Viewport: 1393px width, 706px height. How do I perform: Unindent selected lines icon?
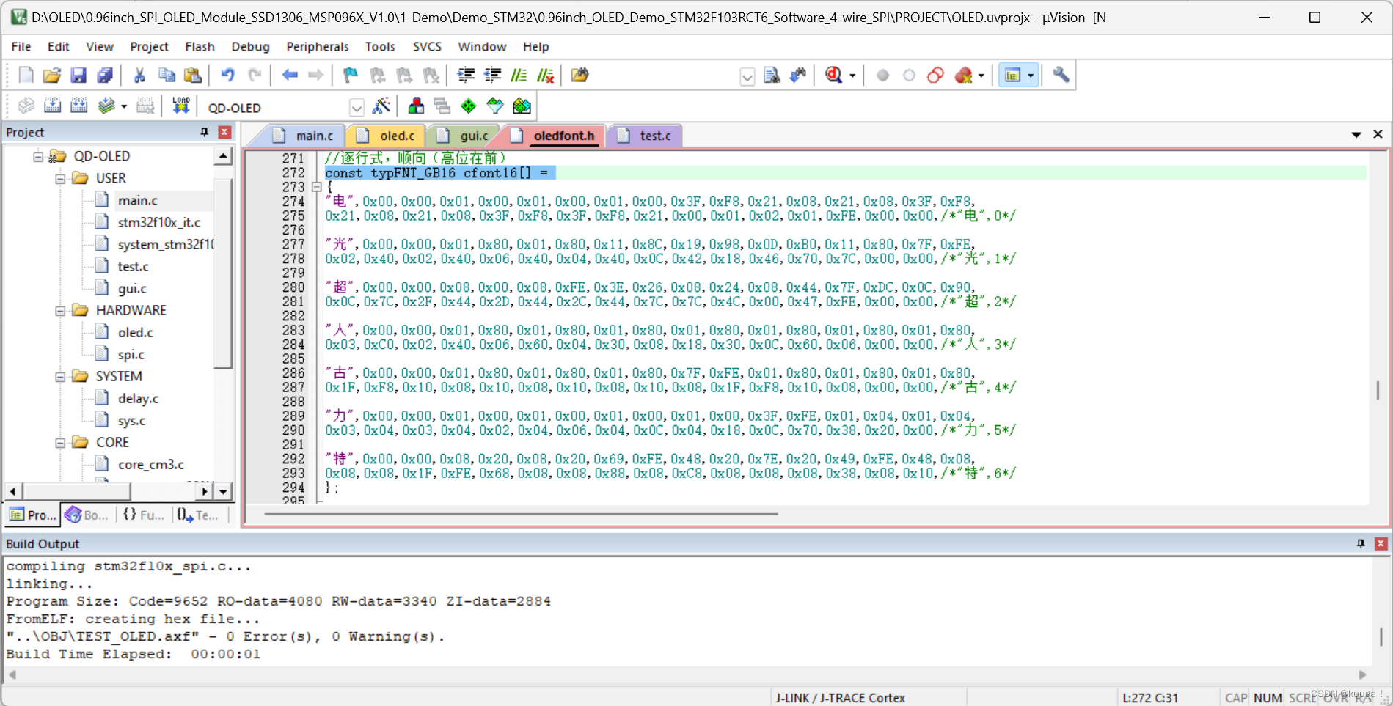pyautogui.click(x=492, y=75)
